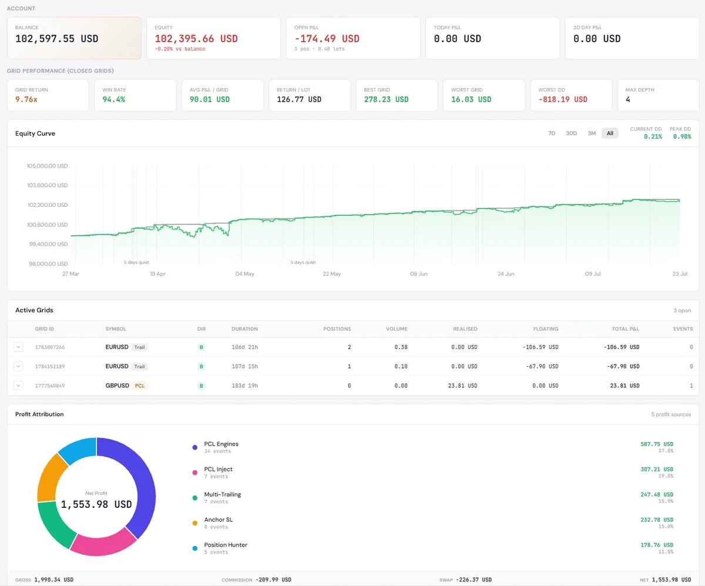Sort by the REALISED column header
705x586 pixels.
(x=465, y=329)
